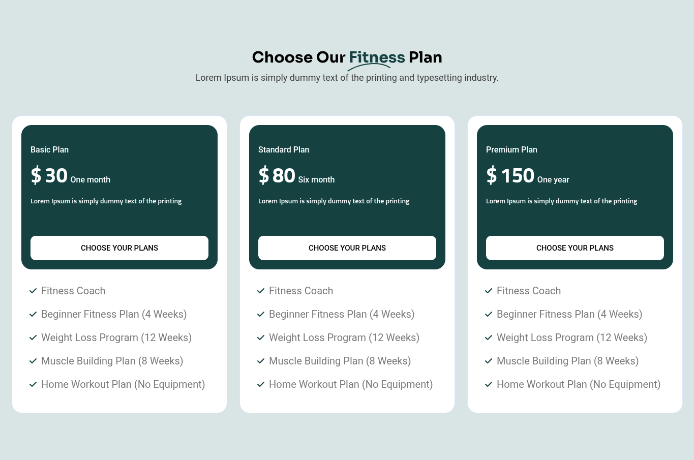Viewport: 694px width, 460px height.
Task: Click the One year label
Action: pos(553,180)
